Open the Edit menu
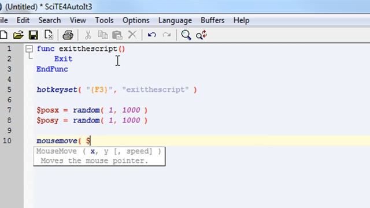This screenshot has height=208, width=370. (23, 20)
